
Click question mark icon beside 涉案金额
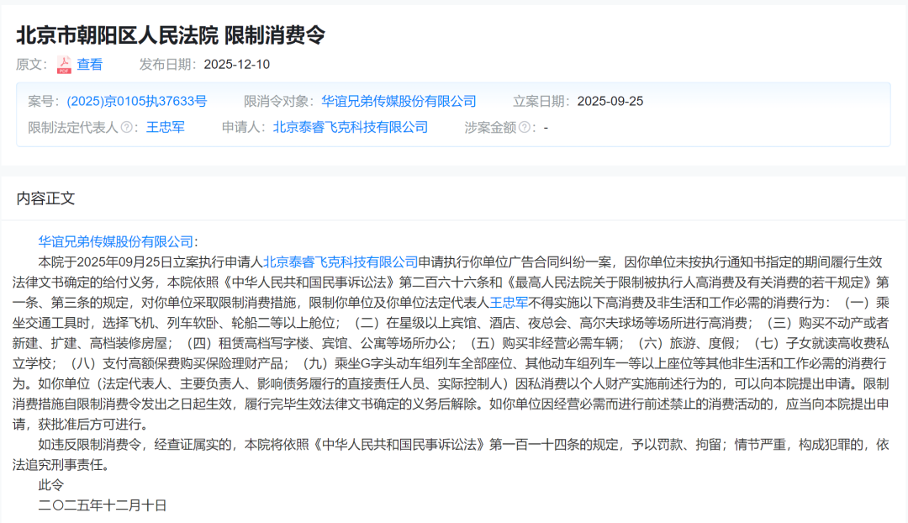(x=525, y=128)
